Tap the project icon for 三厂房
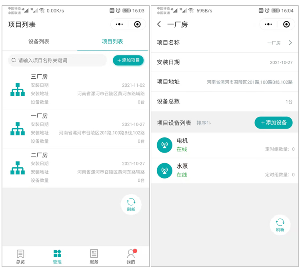 (18, 89)
